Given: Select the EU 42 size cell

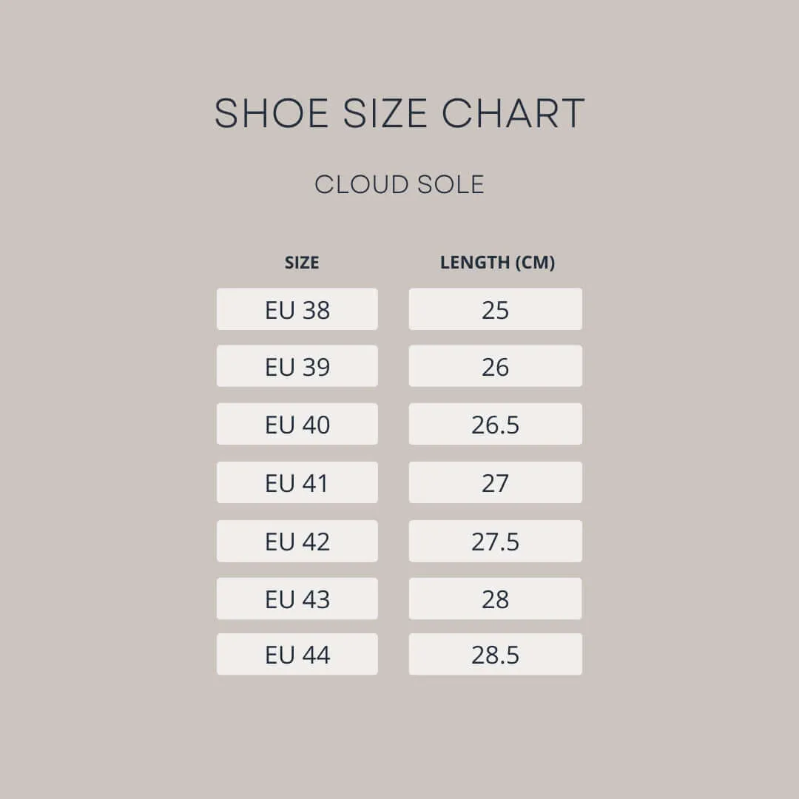Looking at the screenshot, I should coord(297,541).
